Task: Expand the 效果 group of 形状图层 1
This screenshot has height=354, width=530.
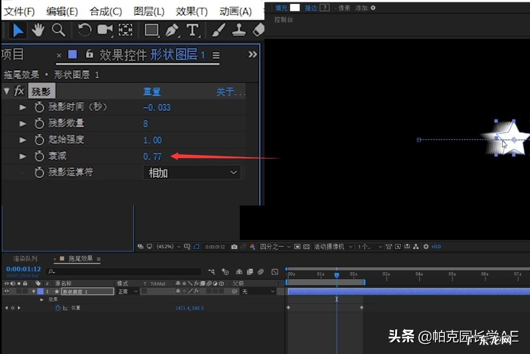Action: pyautogui.click(x=42, y=299)
